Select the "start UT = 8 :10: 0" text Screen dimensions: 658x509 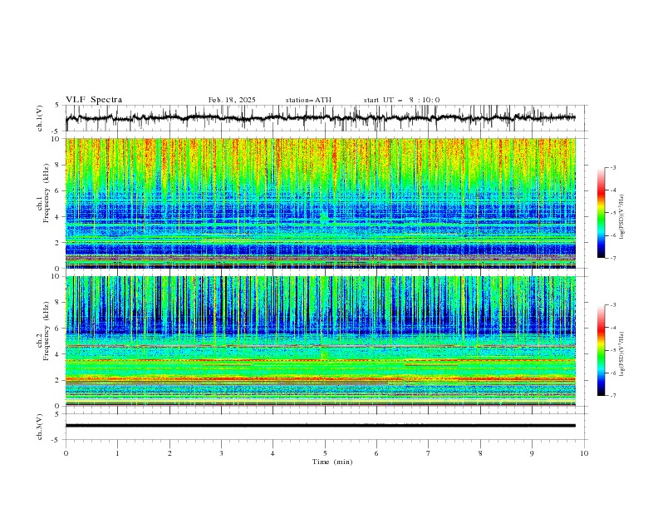point(401,100)
